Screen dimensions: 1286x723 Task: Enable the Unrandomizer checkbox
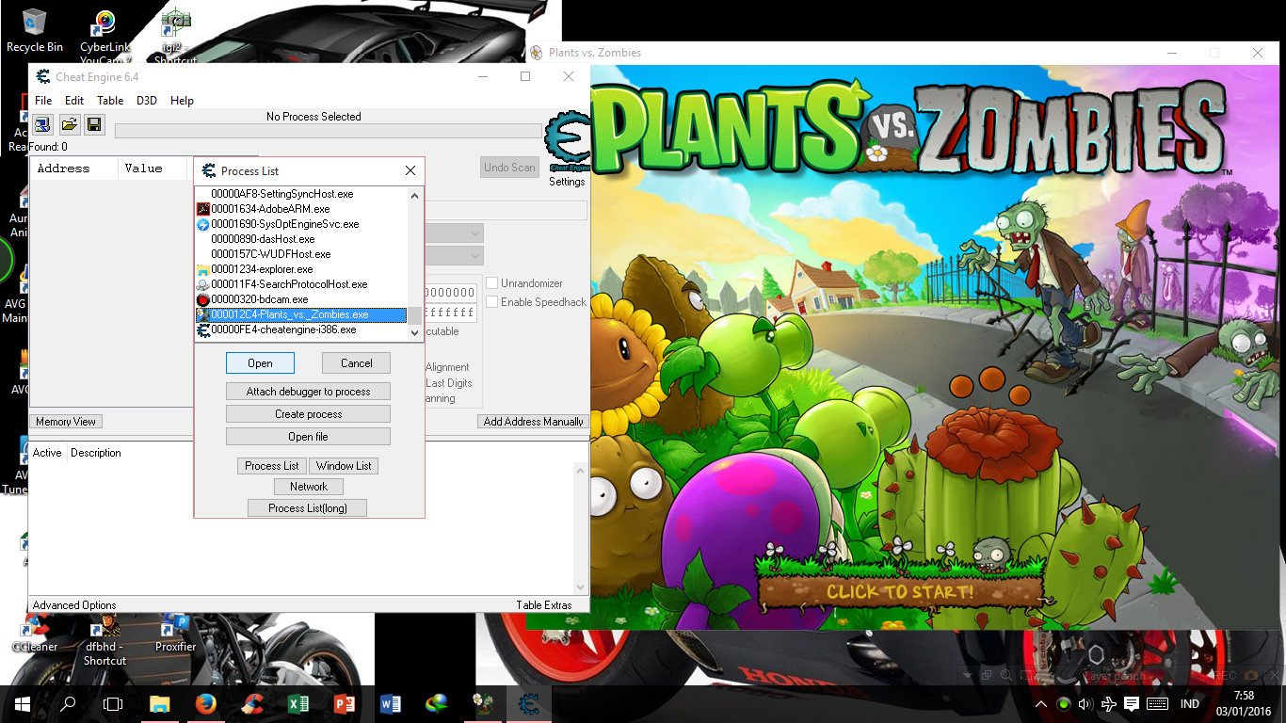[x=492, y=283]
